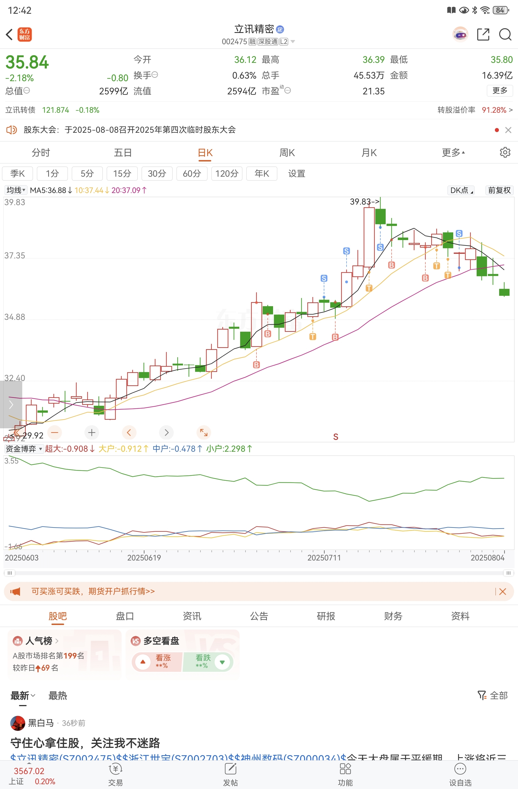Expand 均线 indicator dropdown
The image size is (518, 789).
[x=16, y=190]
